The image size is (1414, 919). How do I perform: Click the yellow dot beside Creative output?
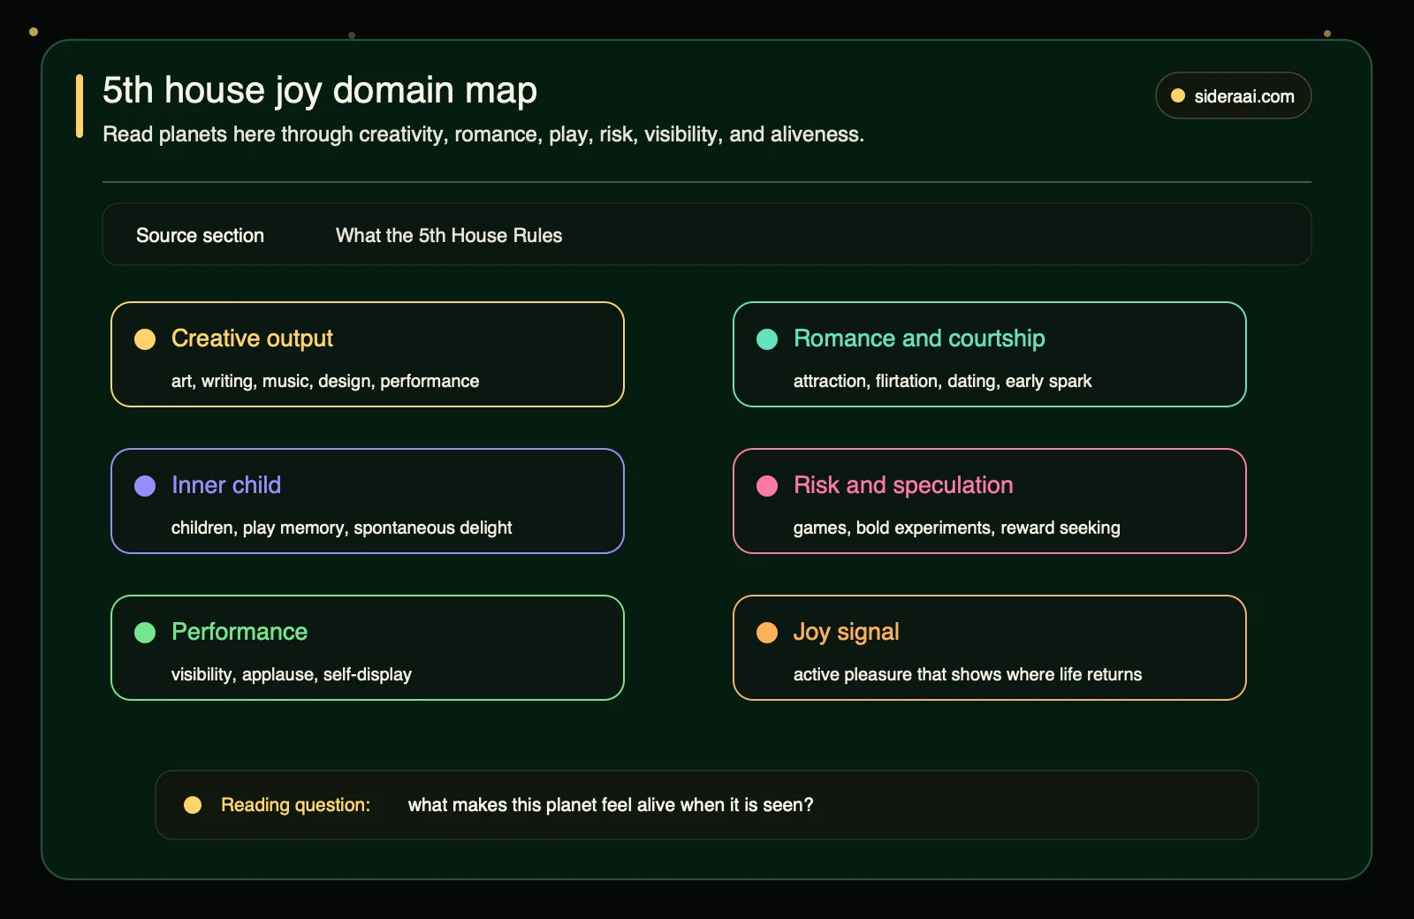[145, 339]
